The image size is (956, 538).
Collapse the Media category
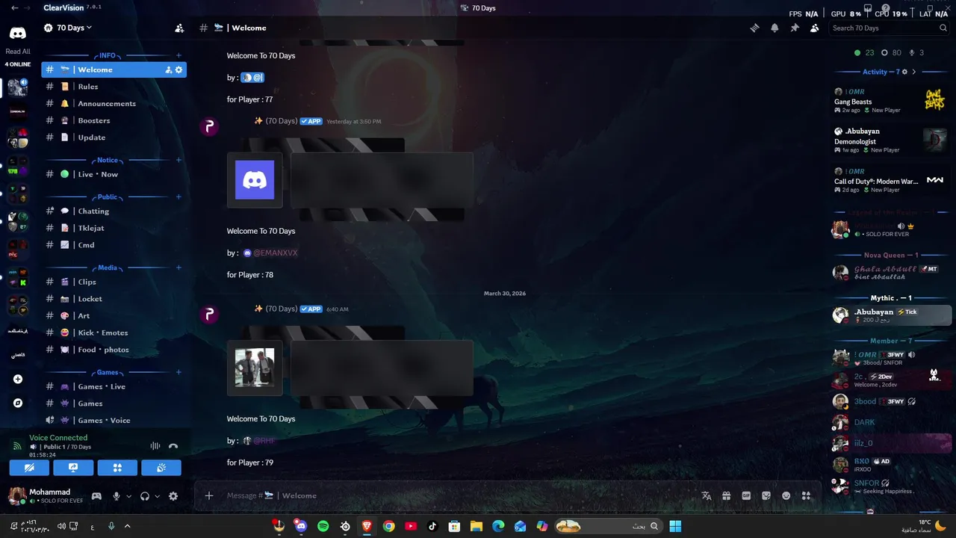pyautogui.click(x=108, y=268)
